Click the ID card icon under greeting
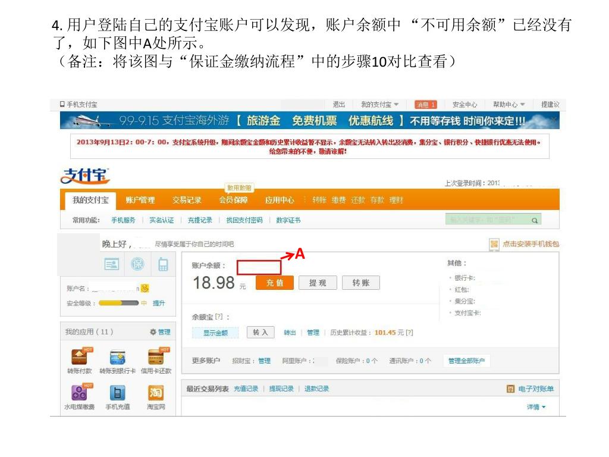The image size is (609, 457). click(x=111, y=264)
